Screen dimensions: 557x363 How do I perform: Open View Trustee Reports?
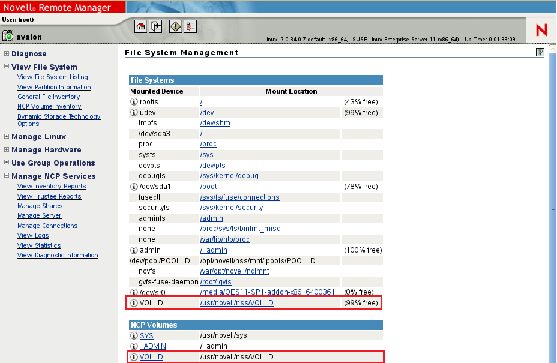tap(49, 196)
